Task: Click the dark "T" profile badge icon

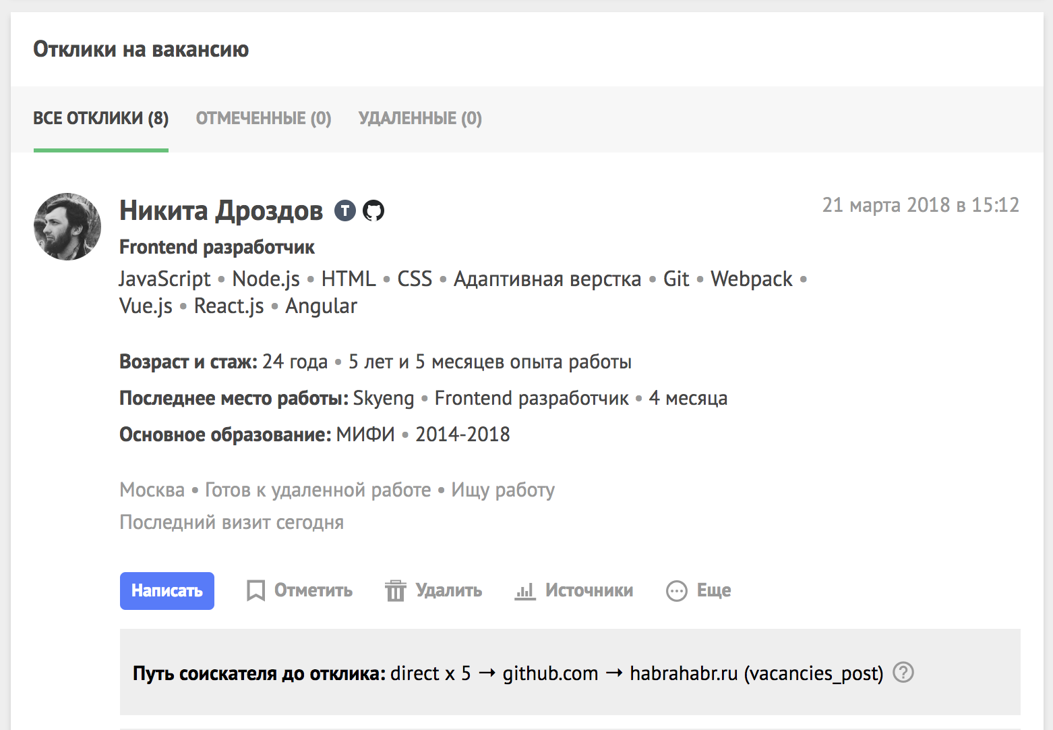Action: click(345, 211)
